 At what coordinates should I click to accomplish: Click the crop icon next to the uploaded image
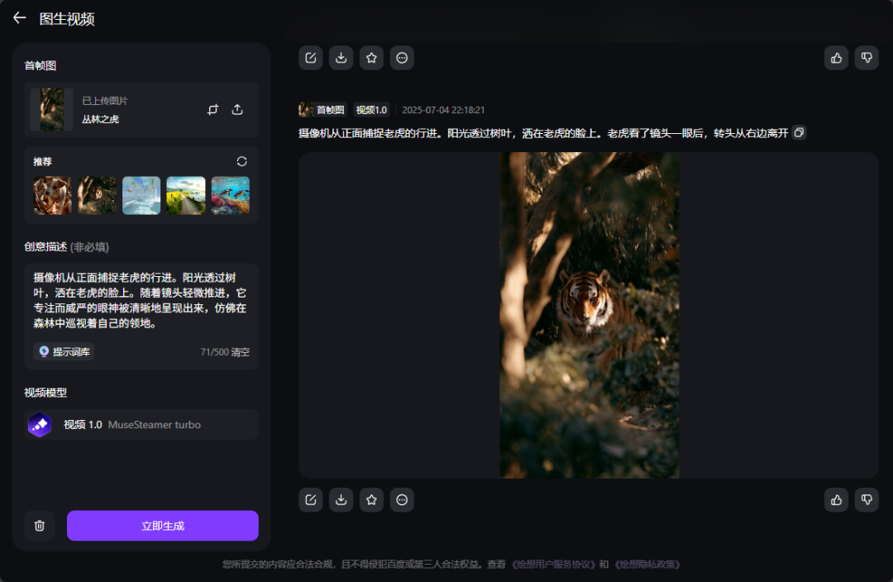click(213, 108)
